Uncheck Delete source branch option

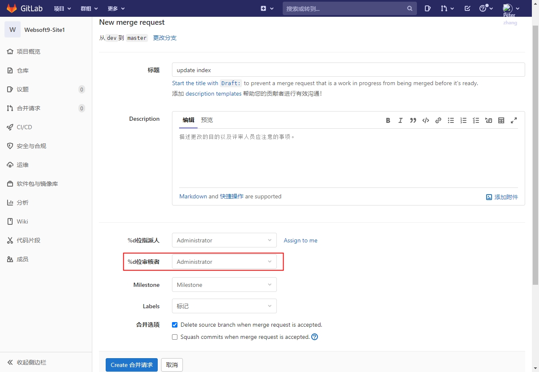175,325
